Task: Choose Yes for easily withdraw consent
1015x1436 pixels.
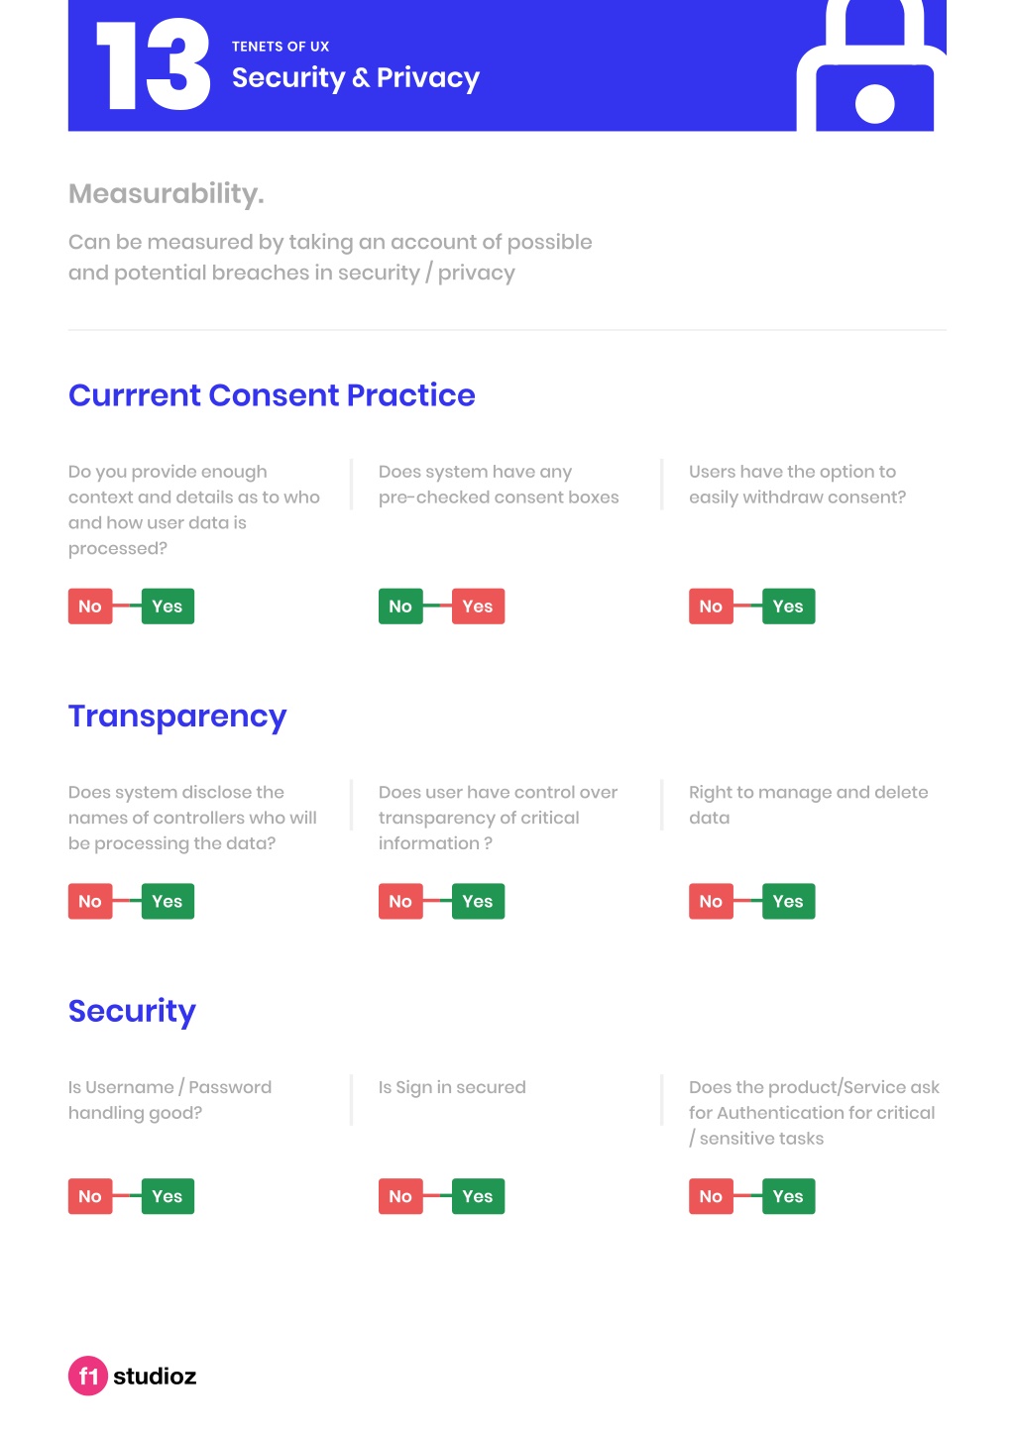Action: coord(788,607)
